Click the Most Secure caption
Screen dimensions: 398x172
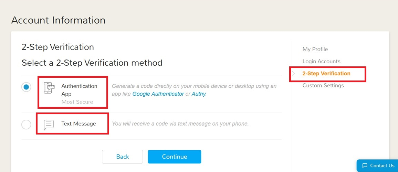point(77,102)
